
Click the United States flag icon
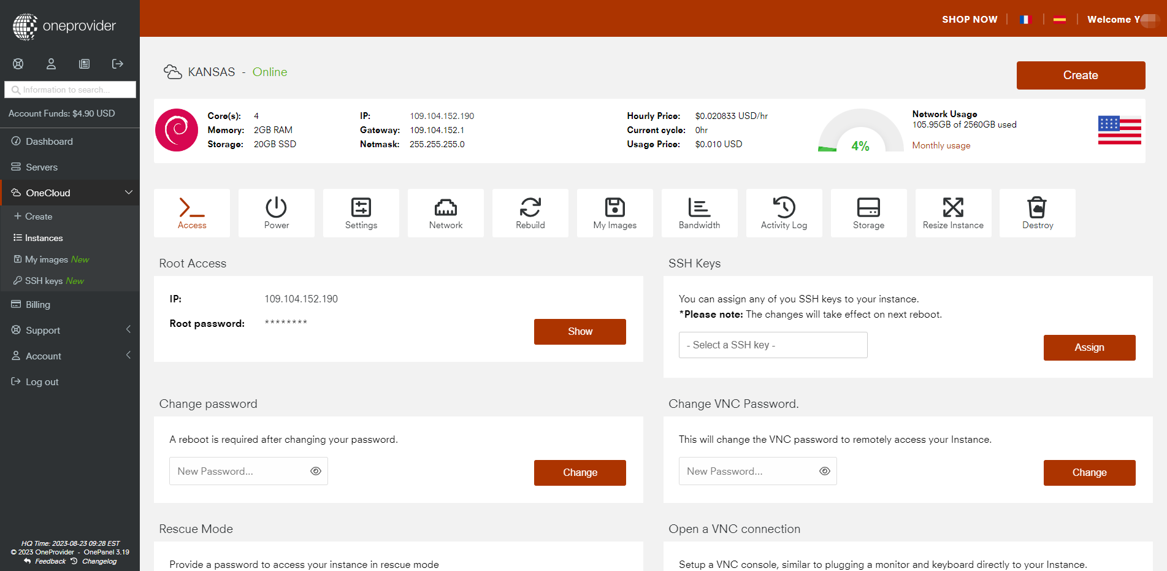coord(1120,130)
